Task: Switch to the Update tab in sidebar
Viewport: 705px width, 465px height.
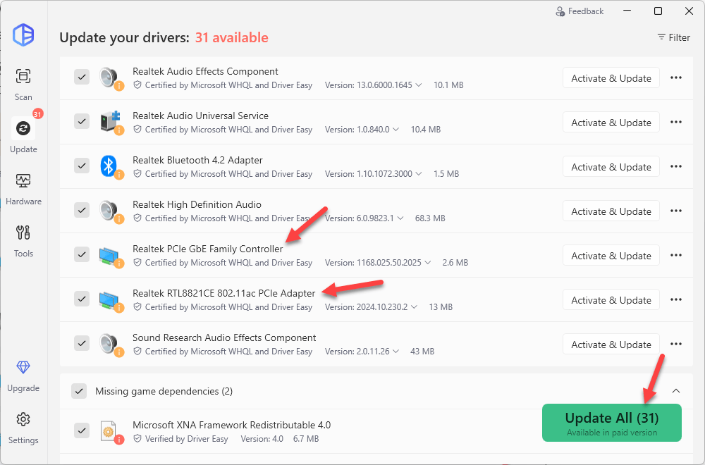Action: pos(23,129)
